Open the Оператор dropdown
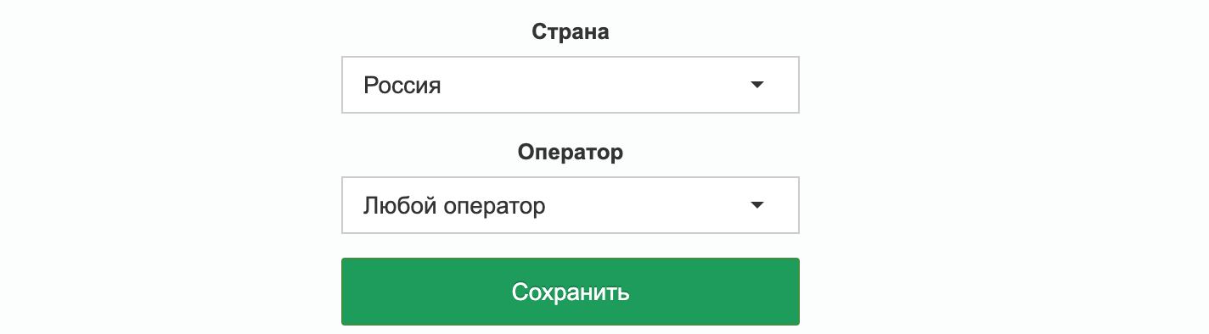The width and height of the screenshot is (1209, 334). (x=571, y=205)
